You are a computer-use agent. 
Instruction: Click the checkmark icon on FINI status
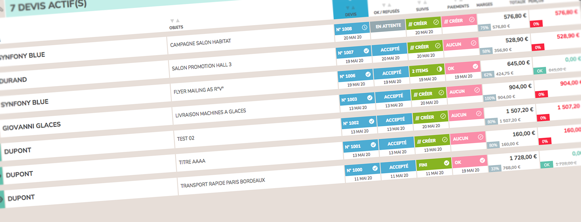pyautogui.click(x=446, y=163)
